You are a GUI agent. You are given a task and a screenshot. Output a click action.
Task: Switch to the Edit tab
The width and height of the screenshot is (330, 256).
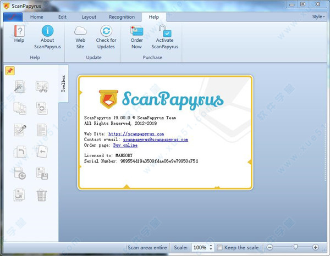[62, 17]
